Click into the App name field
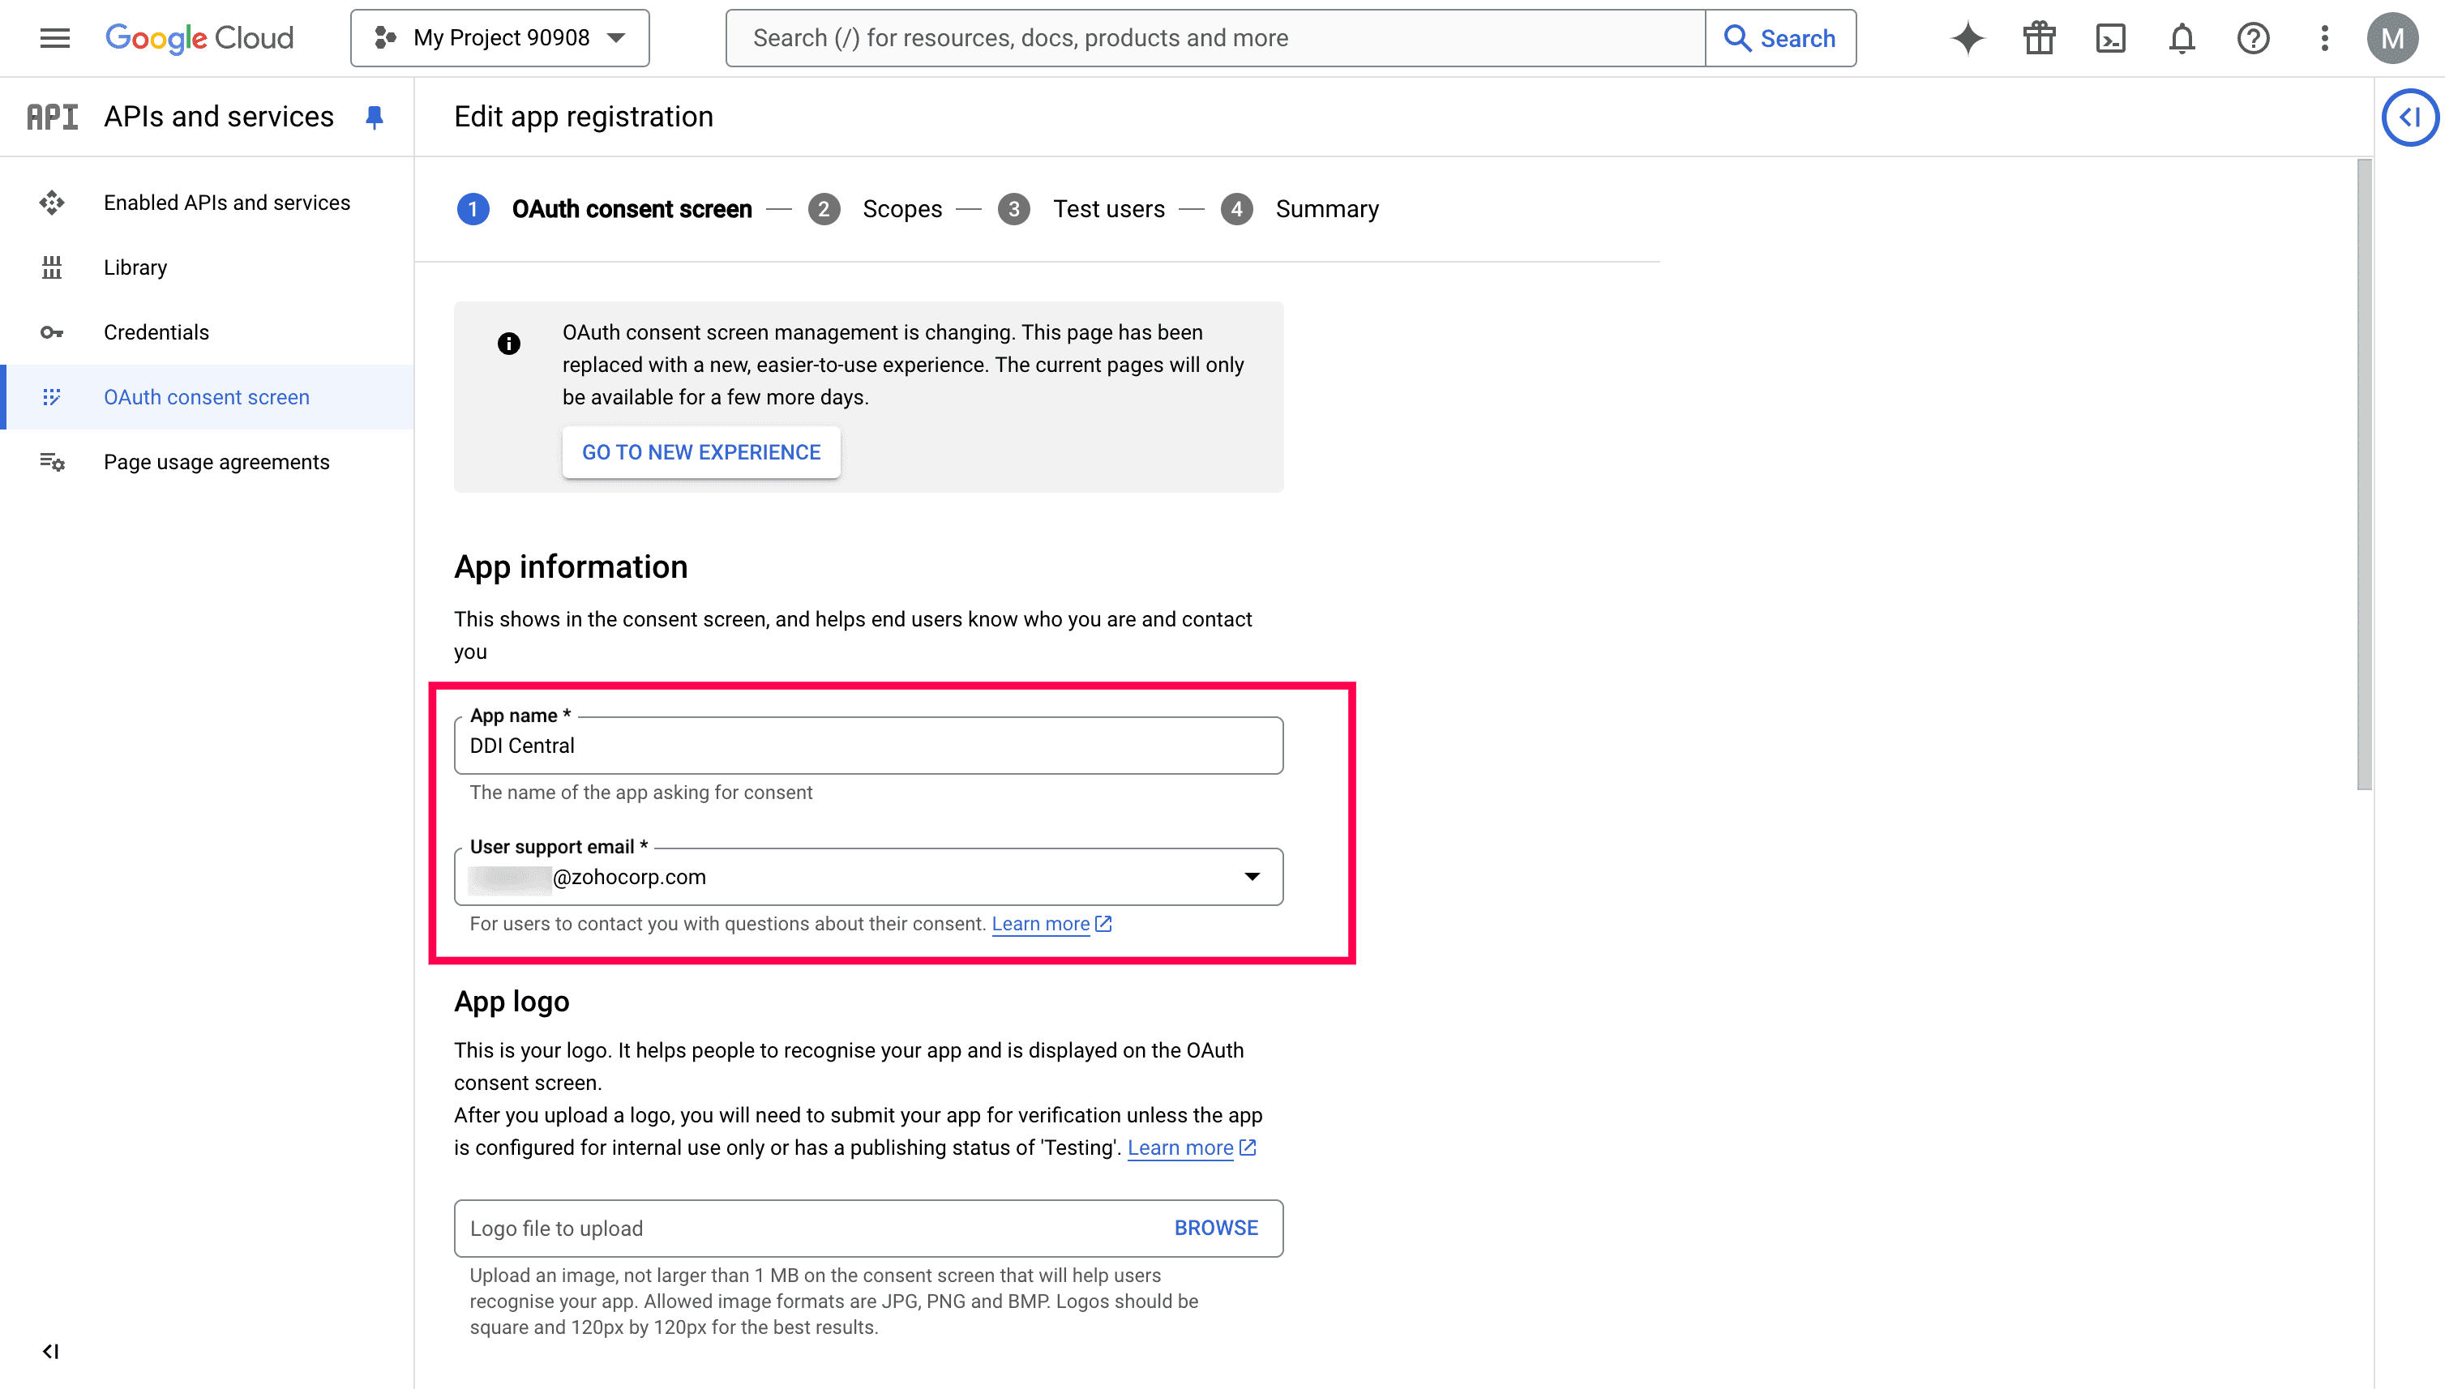This screenshot has height=1389, width=2445. coord(868,746)
